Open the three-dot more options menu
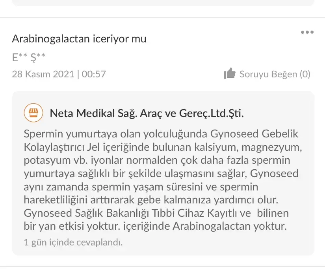The image size is (325, 269). tap(307, 33)
